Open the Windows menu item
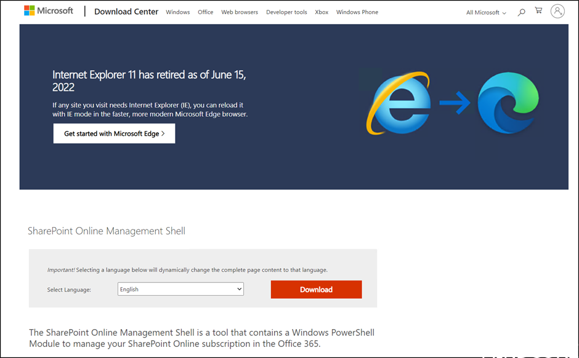Image resolution: width=579 pixels, height=358 pixels. click(x=177, y=12)
